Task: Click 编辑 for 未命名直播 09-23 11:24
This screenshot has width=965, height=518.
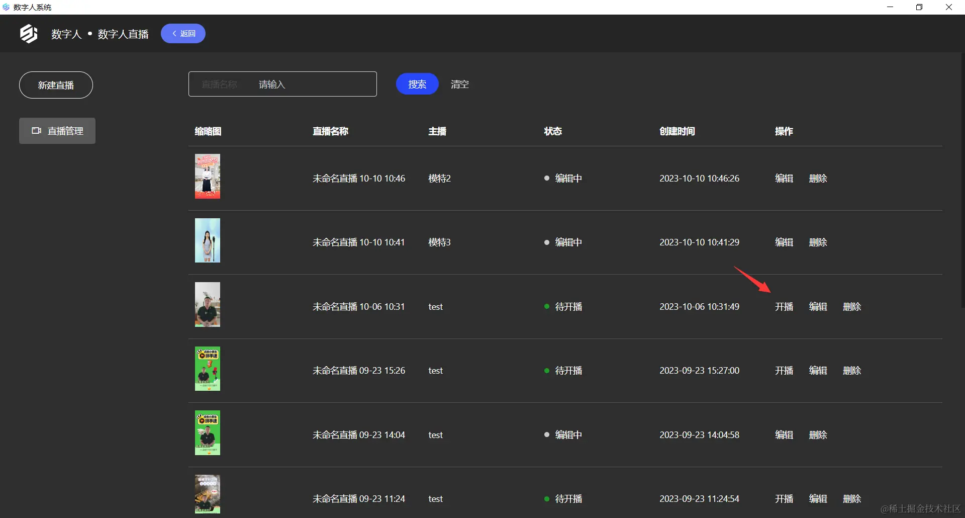Action: tap(818, 499)
